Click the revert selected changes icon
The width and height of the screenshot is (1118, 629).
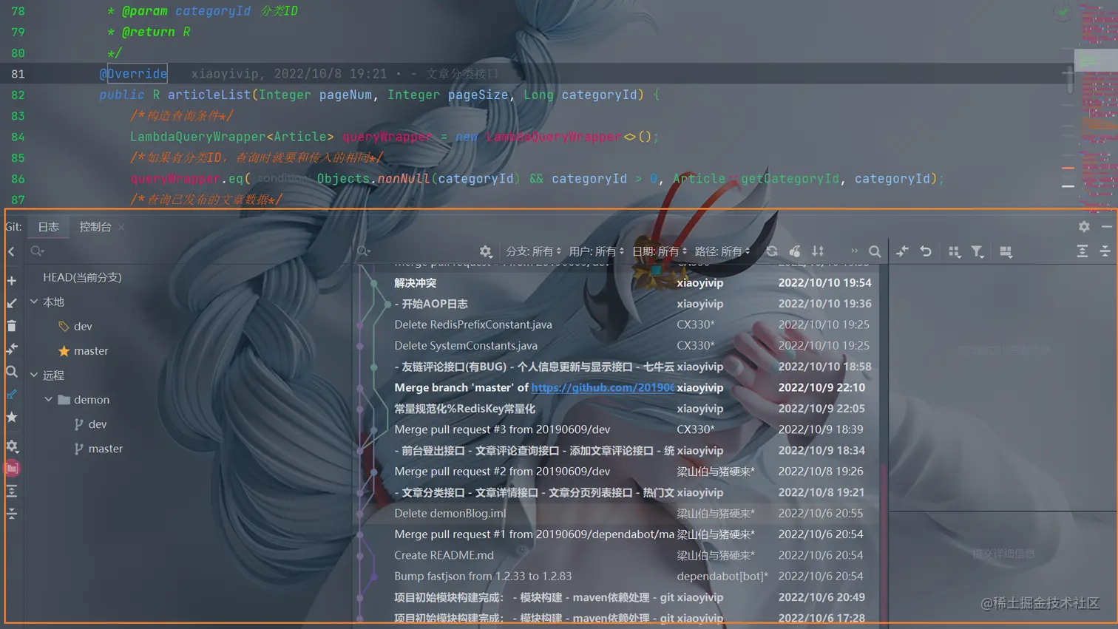coord(926,252)
